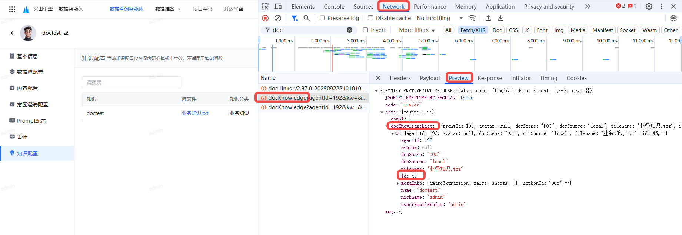Toggle the Invert filter checkbox
This screenshot has width=682, height=235.
click(366, 30)
